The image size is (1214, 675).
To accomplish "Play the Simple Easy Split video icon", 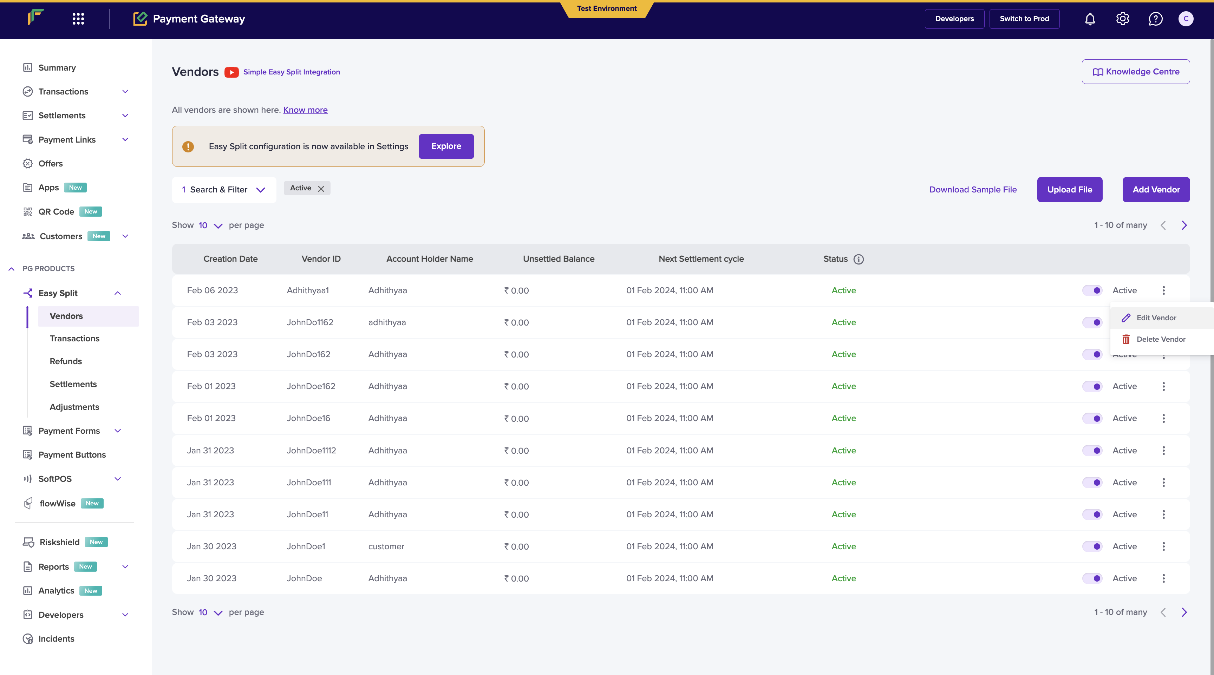I will click(231, 72).
